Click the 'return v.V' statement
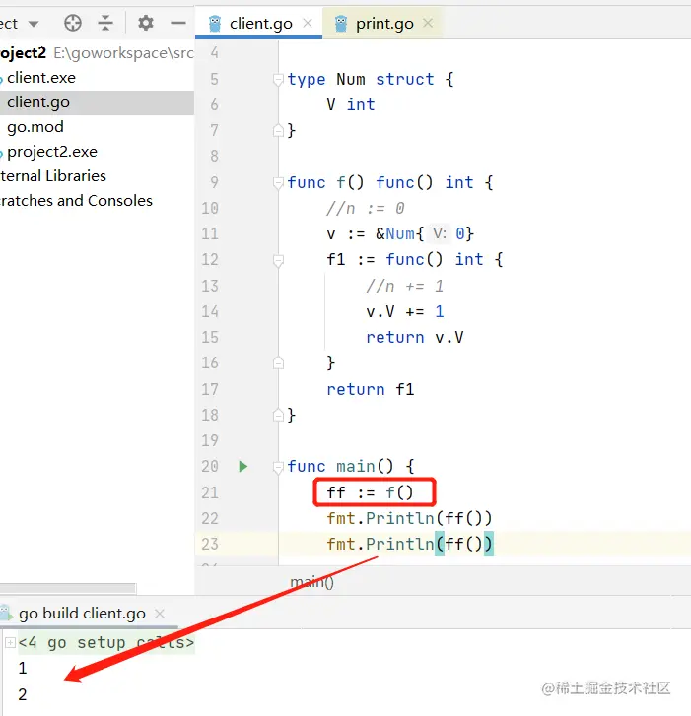 (x=415, y=338)
